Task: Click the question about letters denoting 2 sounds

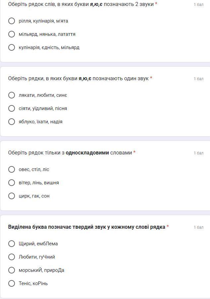Action: [x=81, y=4]
